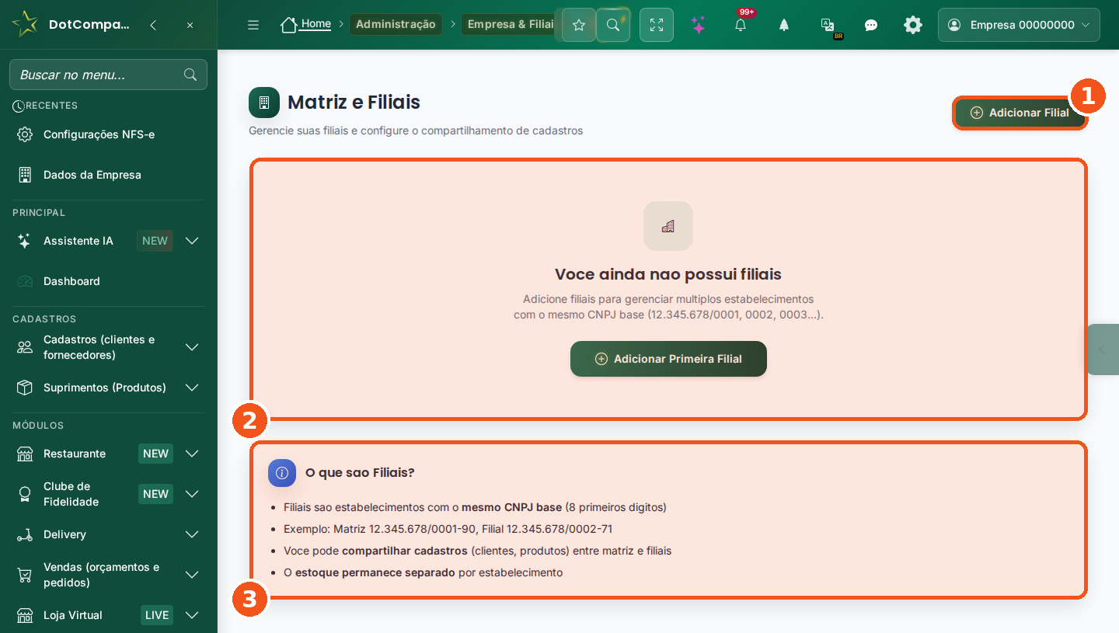The width and height of the screenshot is (1119, 633).
Task: Open the Empresa 00000000 account dropdown
Action: tap(1019, 25)
